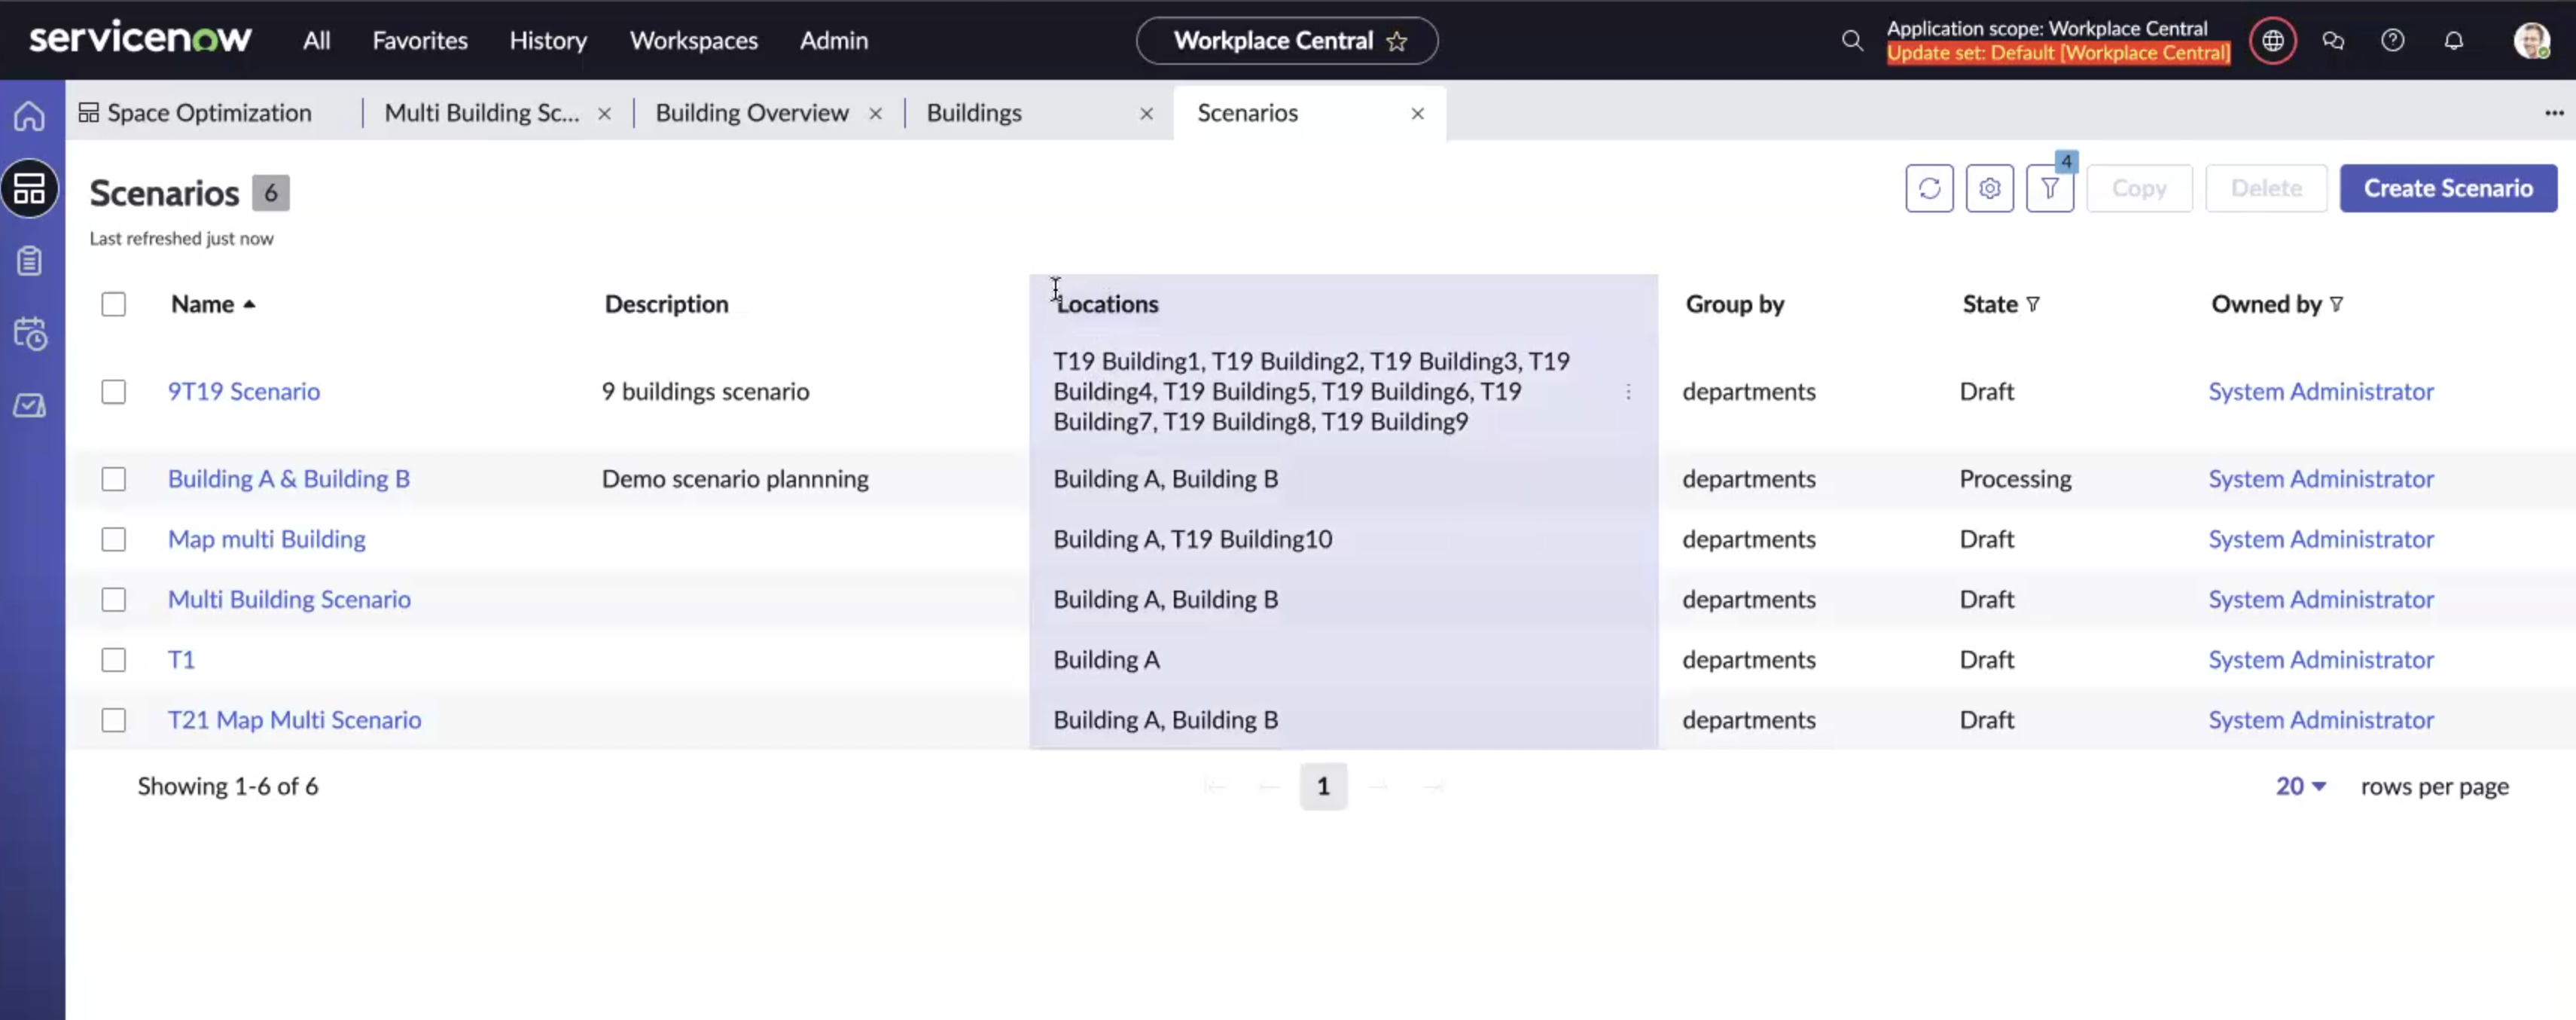Open the tab overflow ellipsis menu
Viewport: 2576px width, 1020px height.
(x=2554, y=113)
